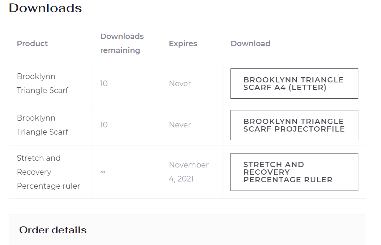Click the infinity symbol for unlimited downloads

pos(103,172)
